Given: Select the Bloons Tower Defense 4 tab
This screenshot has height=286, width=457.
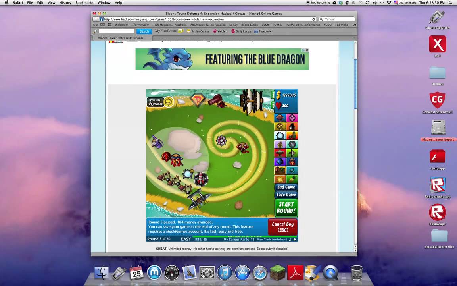Looking at the screenshot, I should (x=122, y=38).
